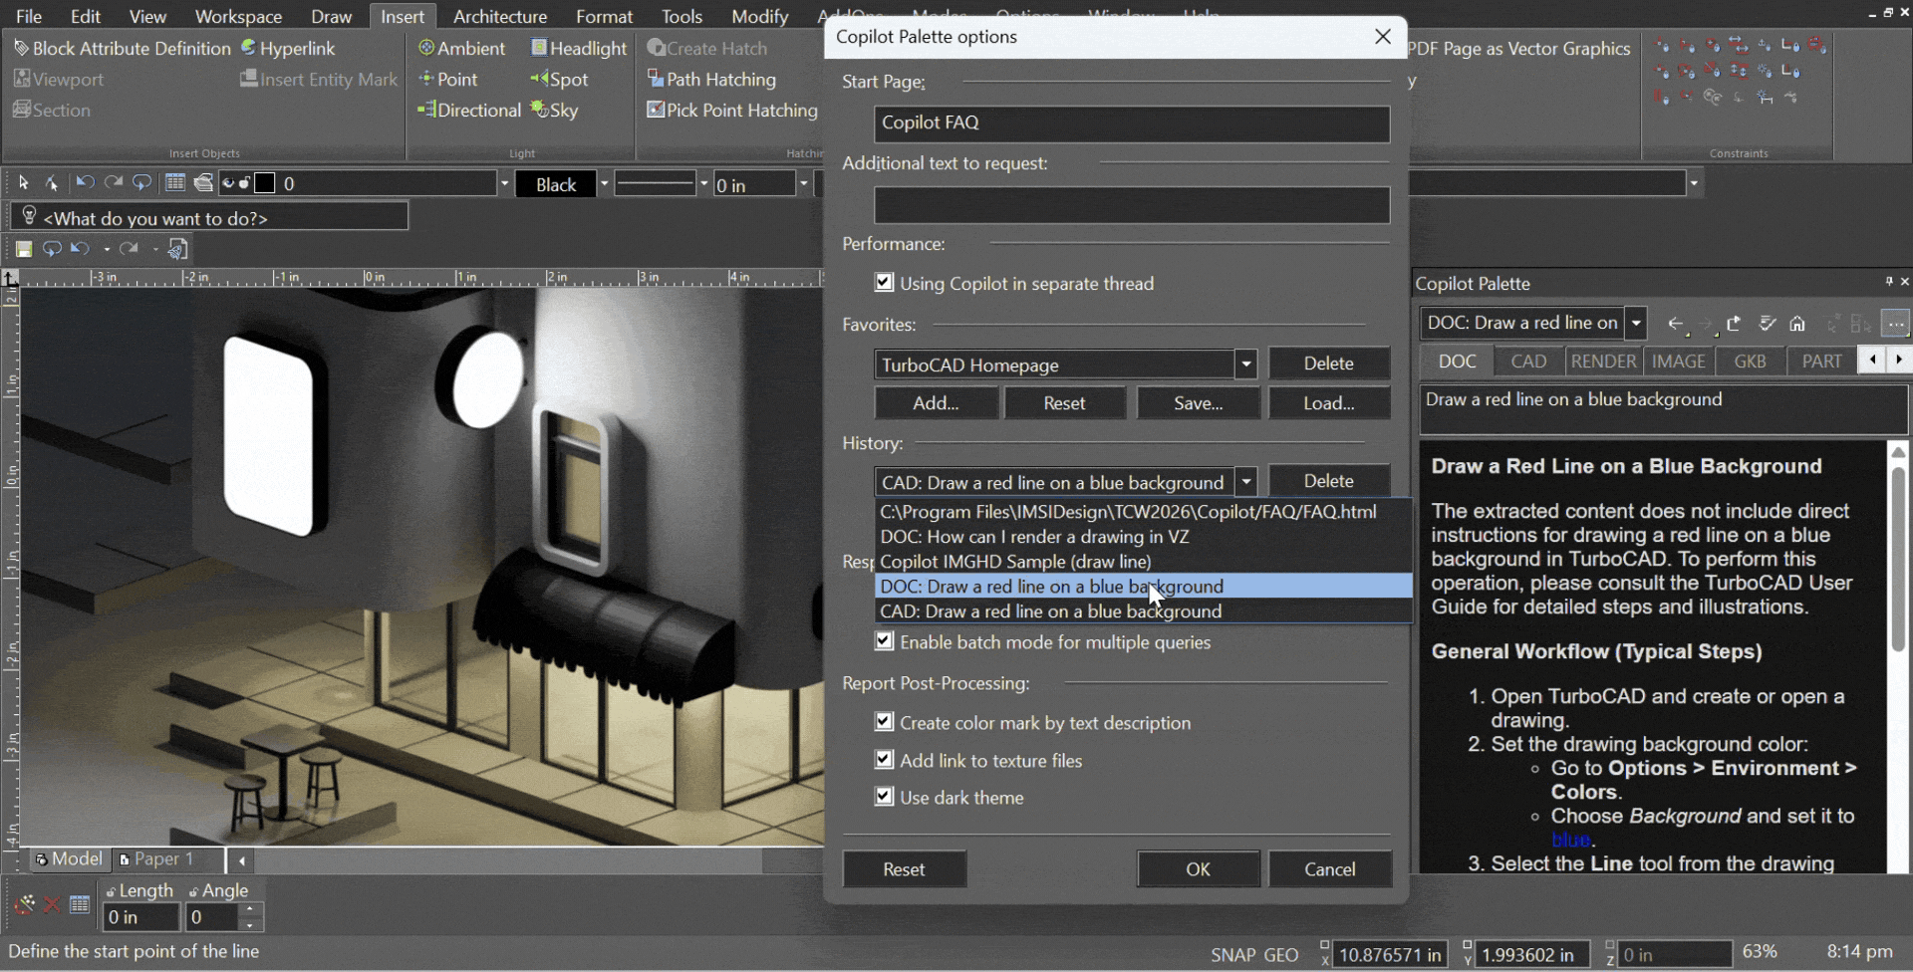
Task: Click the layers stack icon in the toolbar
Action: pyautogui.click(x=203, y=183)
